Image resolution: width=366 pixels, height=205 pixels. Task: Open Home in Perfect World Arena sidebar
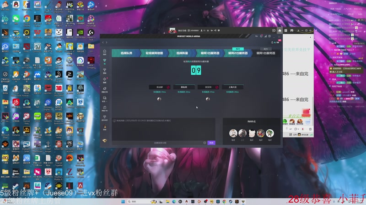click(105, 52)
